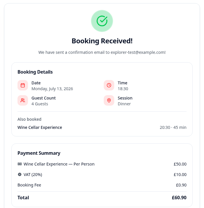The image size is (204, 208).
Task: Click the Wine Cellar Experience booked item
Action: click(x=40, y=127)
